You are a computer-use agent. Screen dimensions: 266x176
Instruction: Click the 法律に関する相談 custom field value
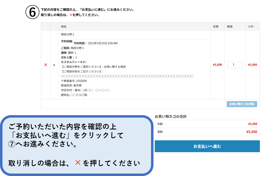click(x=115, y=67)
